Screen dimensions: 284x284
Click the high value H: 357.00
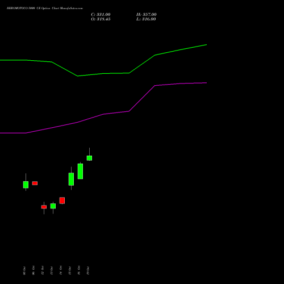[x=147, y=14]
